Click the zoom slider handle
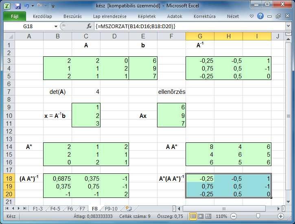 tap(258, 216)
